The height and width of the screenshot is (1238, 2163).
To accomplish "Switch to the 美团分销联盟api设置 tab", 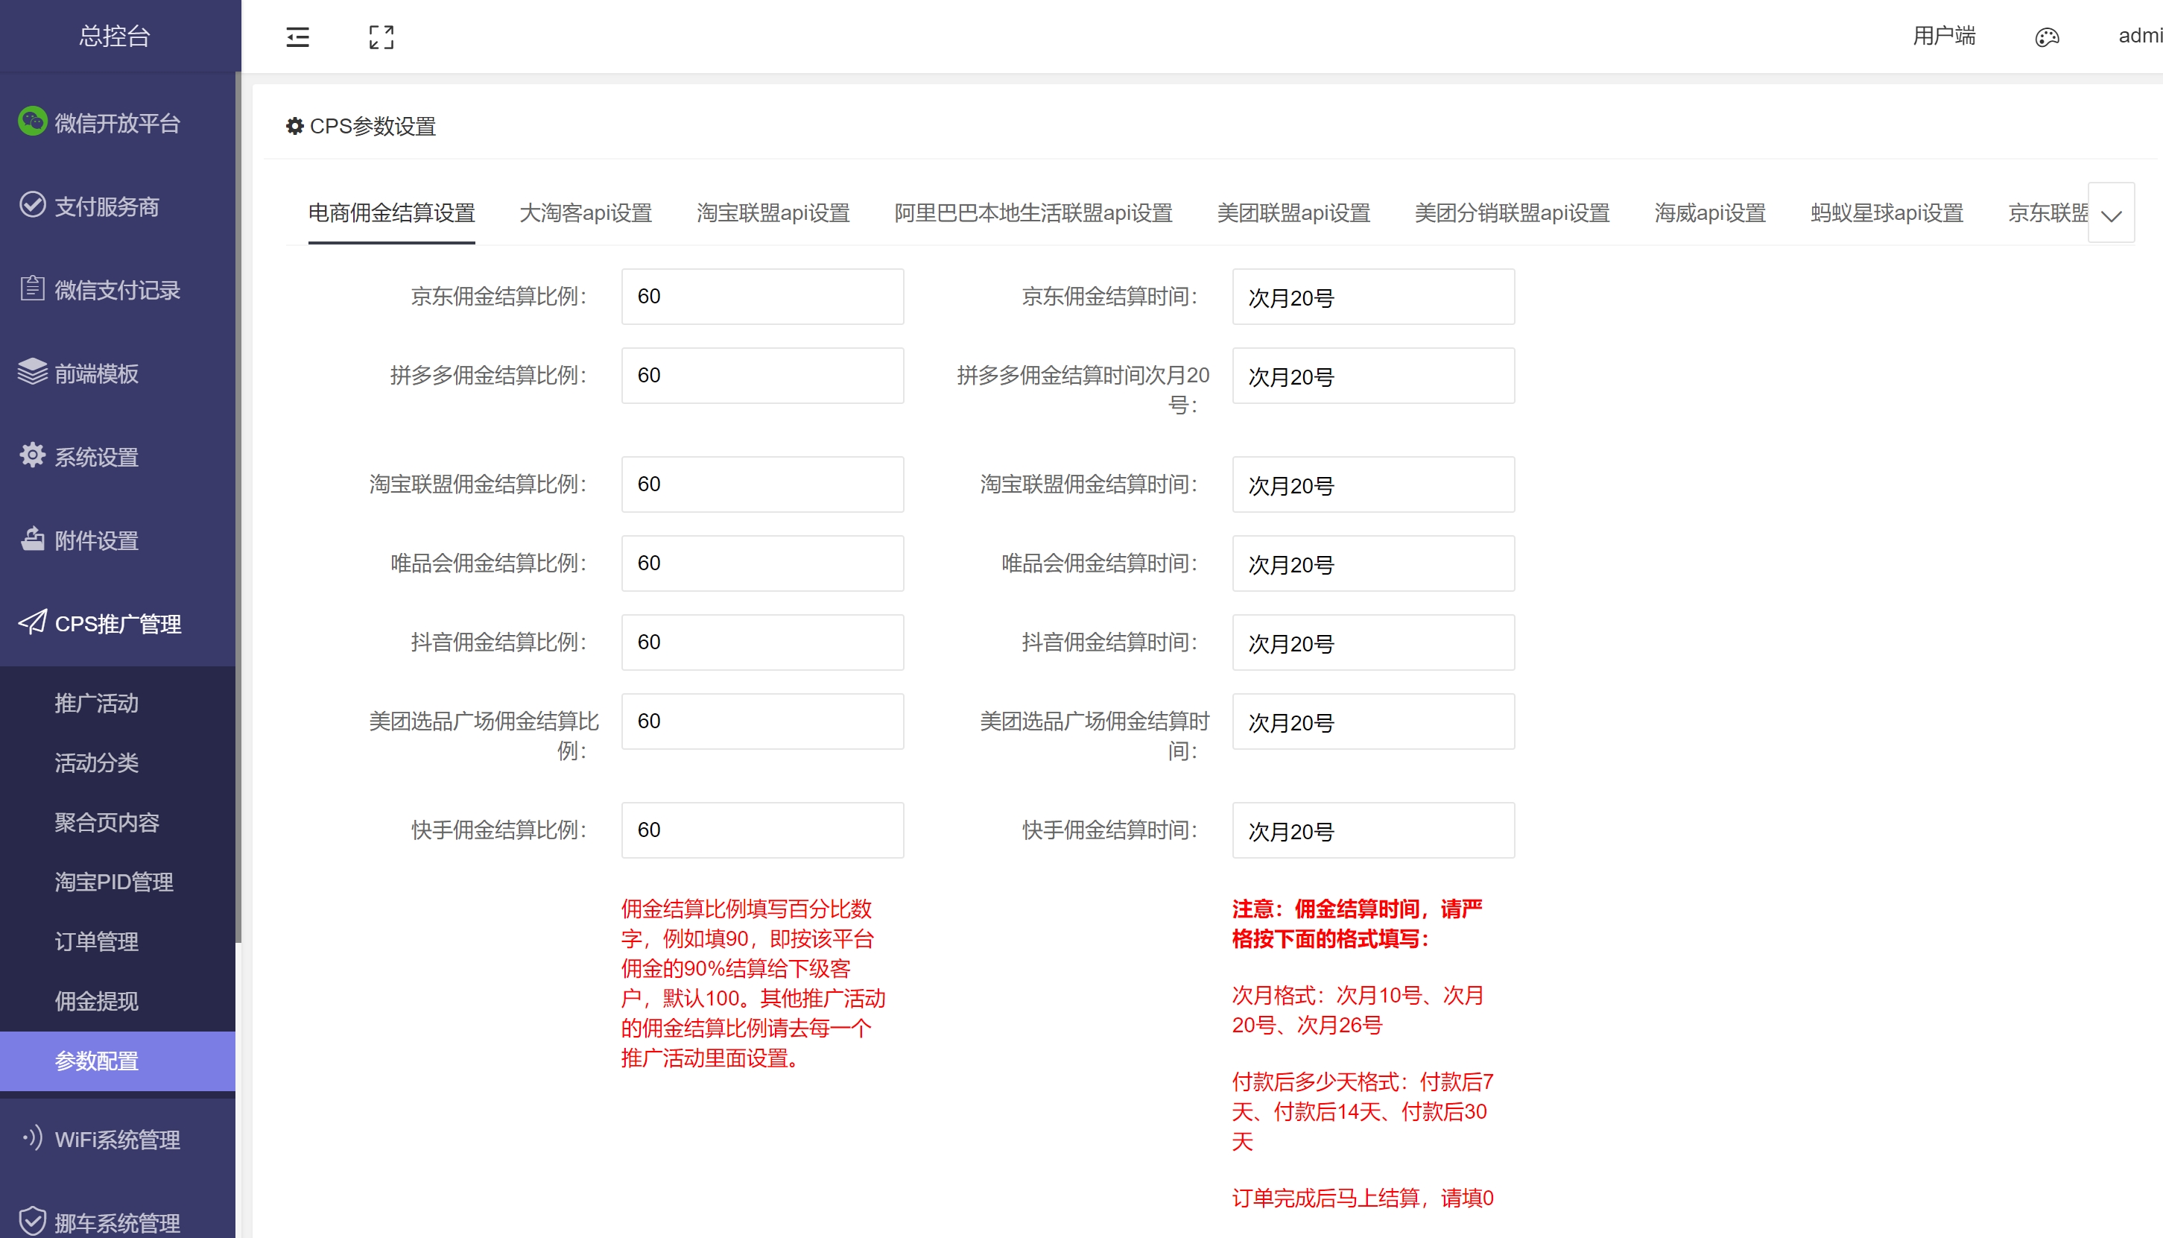I will pyautogui.click(x=1513, y=212).
